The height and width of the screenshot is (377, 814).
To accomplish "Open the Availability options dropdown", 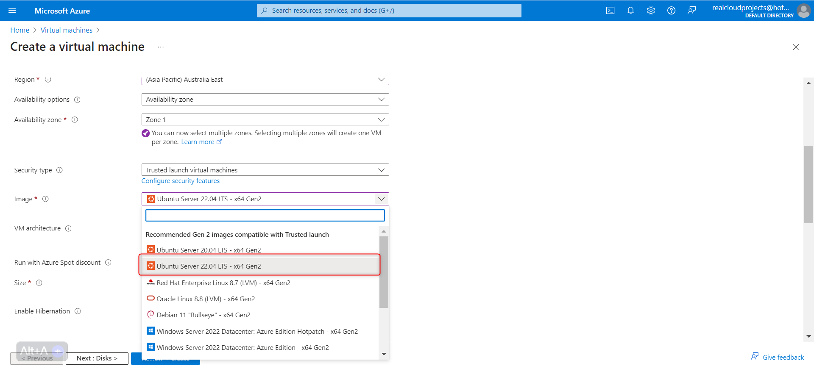I will 265,100.
